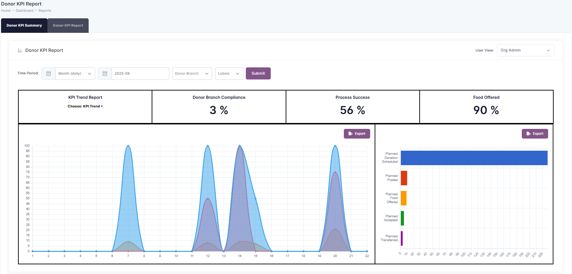Click the blue Planned Donation Scheduled bar

click(474, 158)
